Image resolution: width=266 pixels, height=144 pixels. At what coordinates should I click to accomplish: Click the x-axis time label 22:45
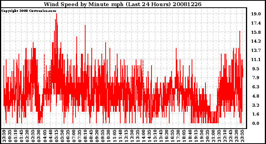231,136
